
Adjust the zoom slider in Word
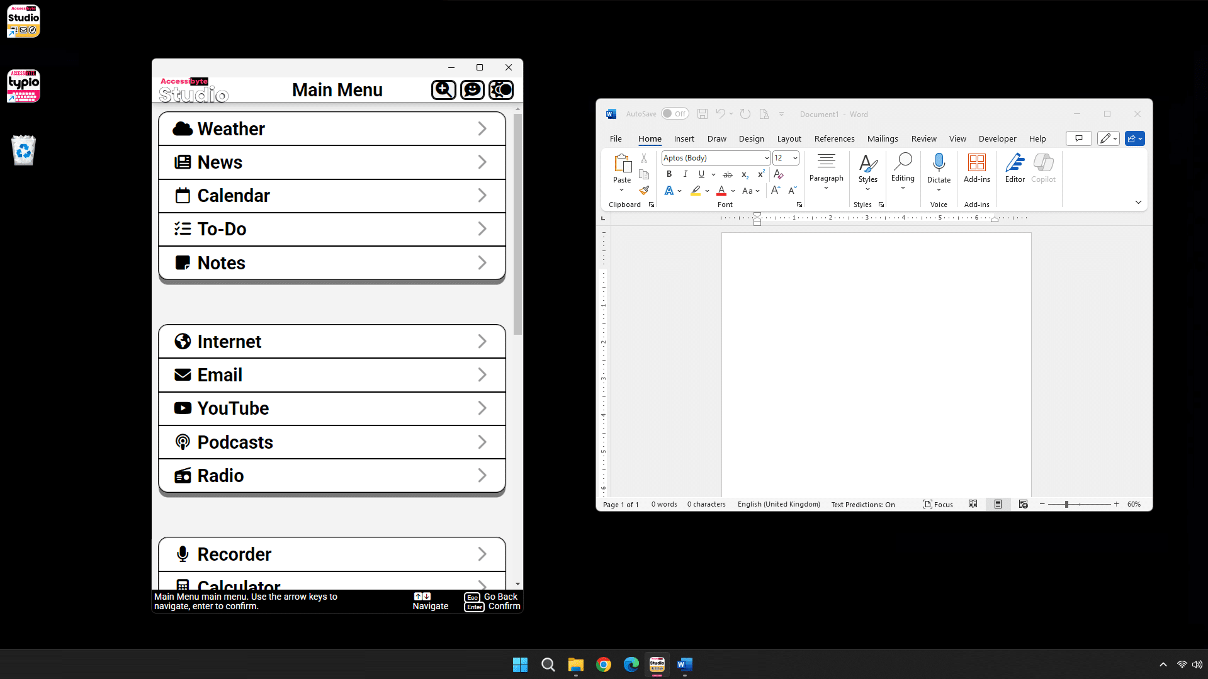1066,504
